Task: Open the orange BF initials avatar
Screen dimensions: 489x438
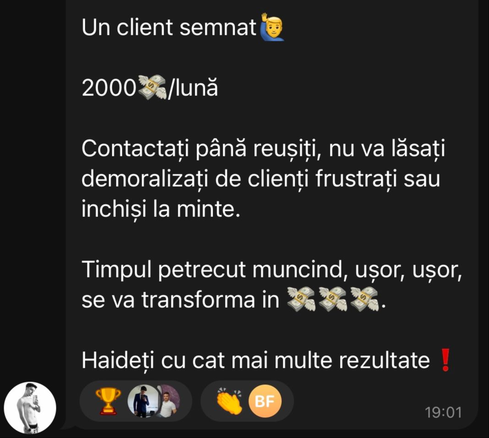Action: coord(265,401)
